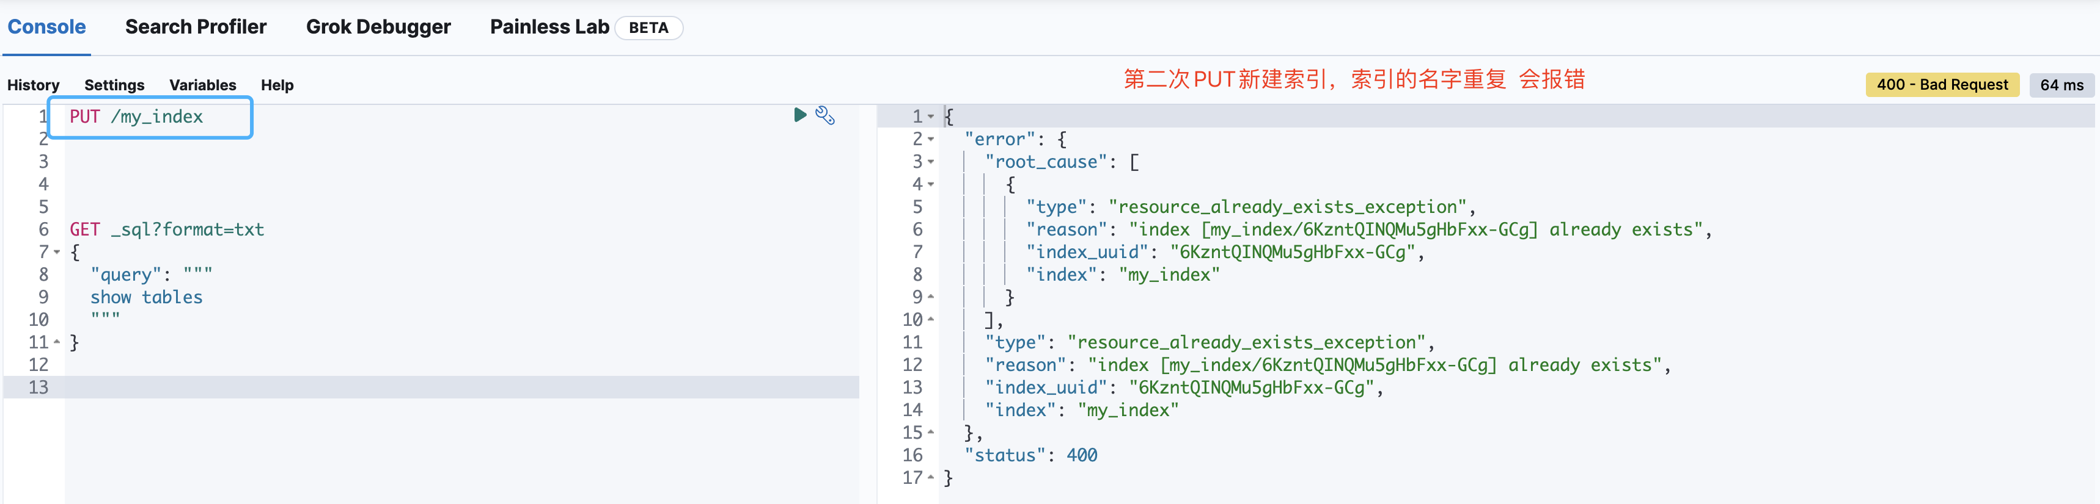Switch to the Console tab
The width and height of the screenshot is (2100, 504).
coord(46,27)
